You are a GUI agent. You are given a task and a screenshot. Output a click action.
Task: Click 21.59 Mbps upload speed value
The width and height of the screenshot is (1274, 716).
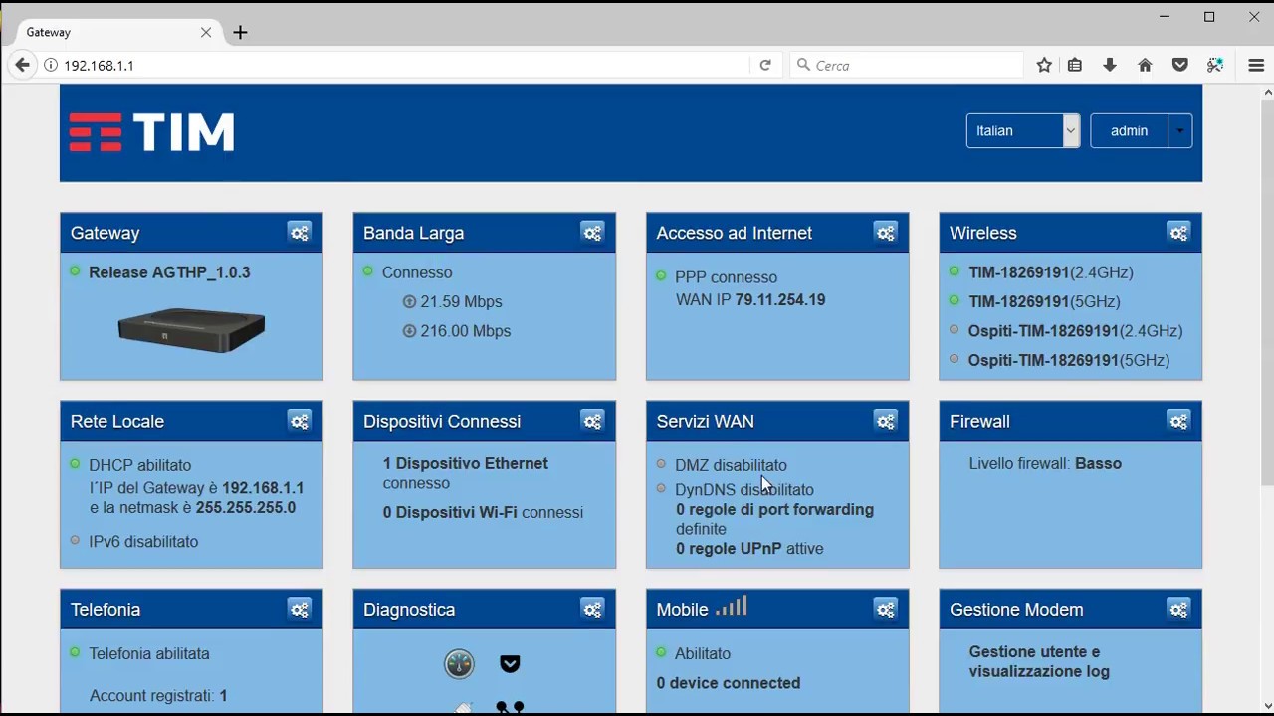[x=461, y=301]
